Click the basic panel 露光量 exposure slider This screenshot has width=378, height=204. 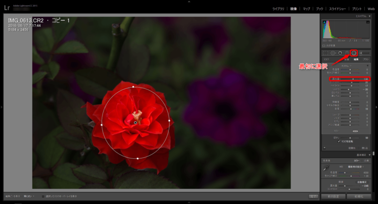(349, 186)
